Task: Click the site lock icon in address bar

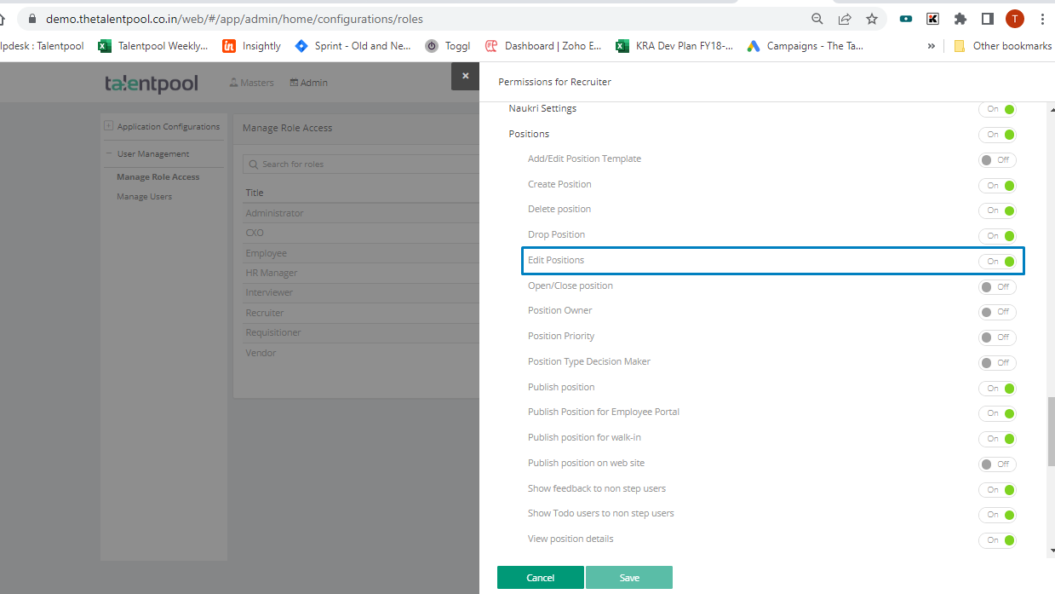Action: click(x=32, y=19)
